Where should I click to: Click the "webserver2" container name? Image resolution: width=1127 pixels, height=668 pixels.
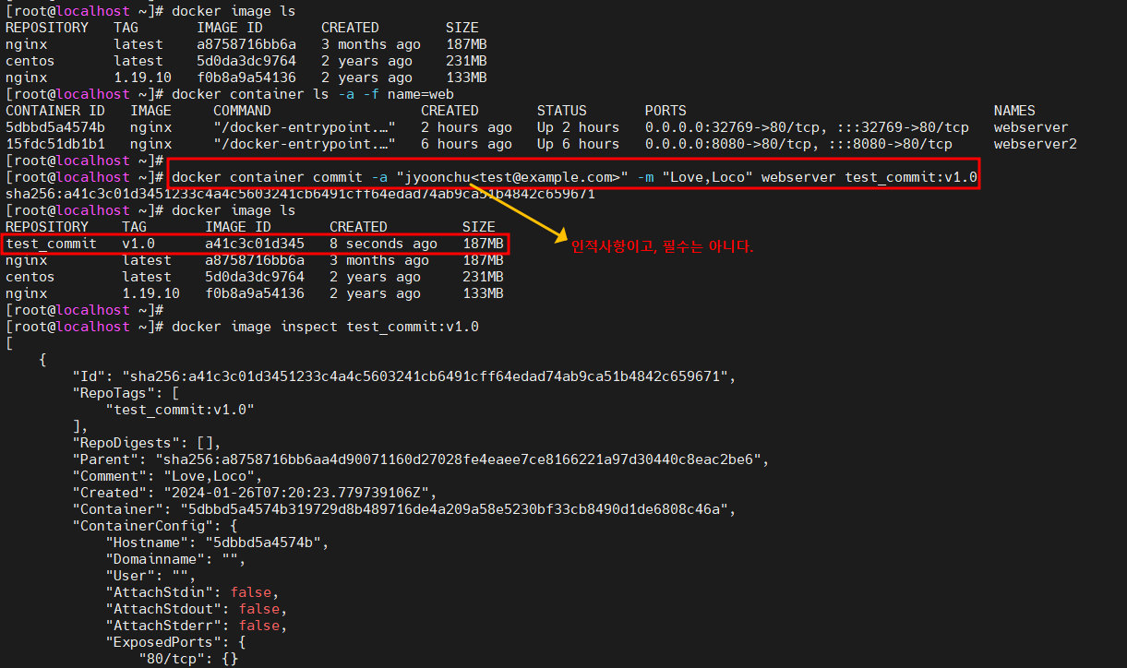pyautogui.click(x=1036, y=144)
